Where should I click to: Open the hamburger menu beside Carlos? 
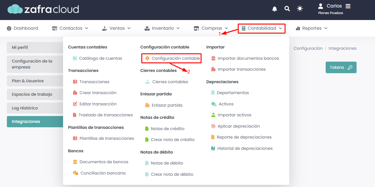348,6
